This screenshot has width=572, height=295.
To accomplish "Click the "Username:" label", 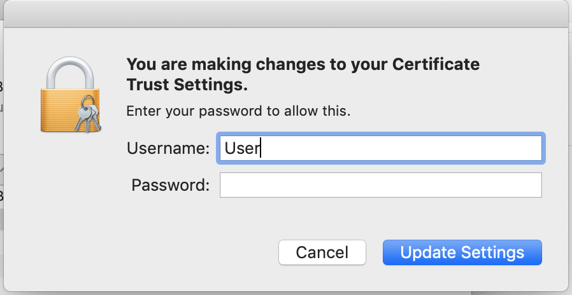I will [x=168, y=148].
